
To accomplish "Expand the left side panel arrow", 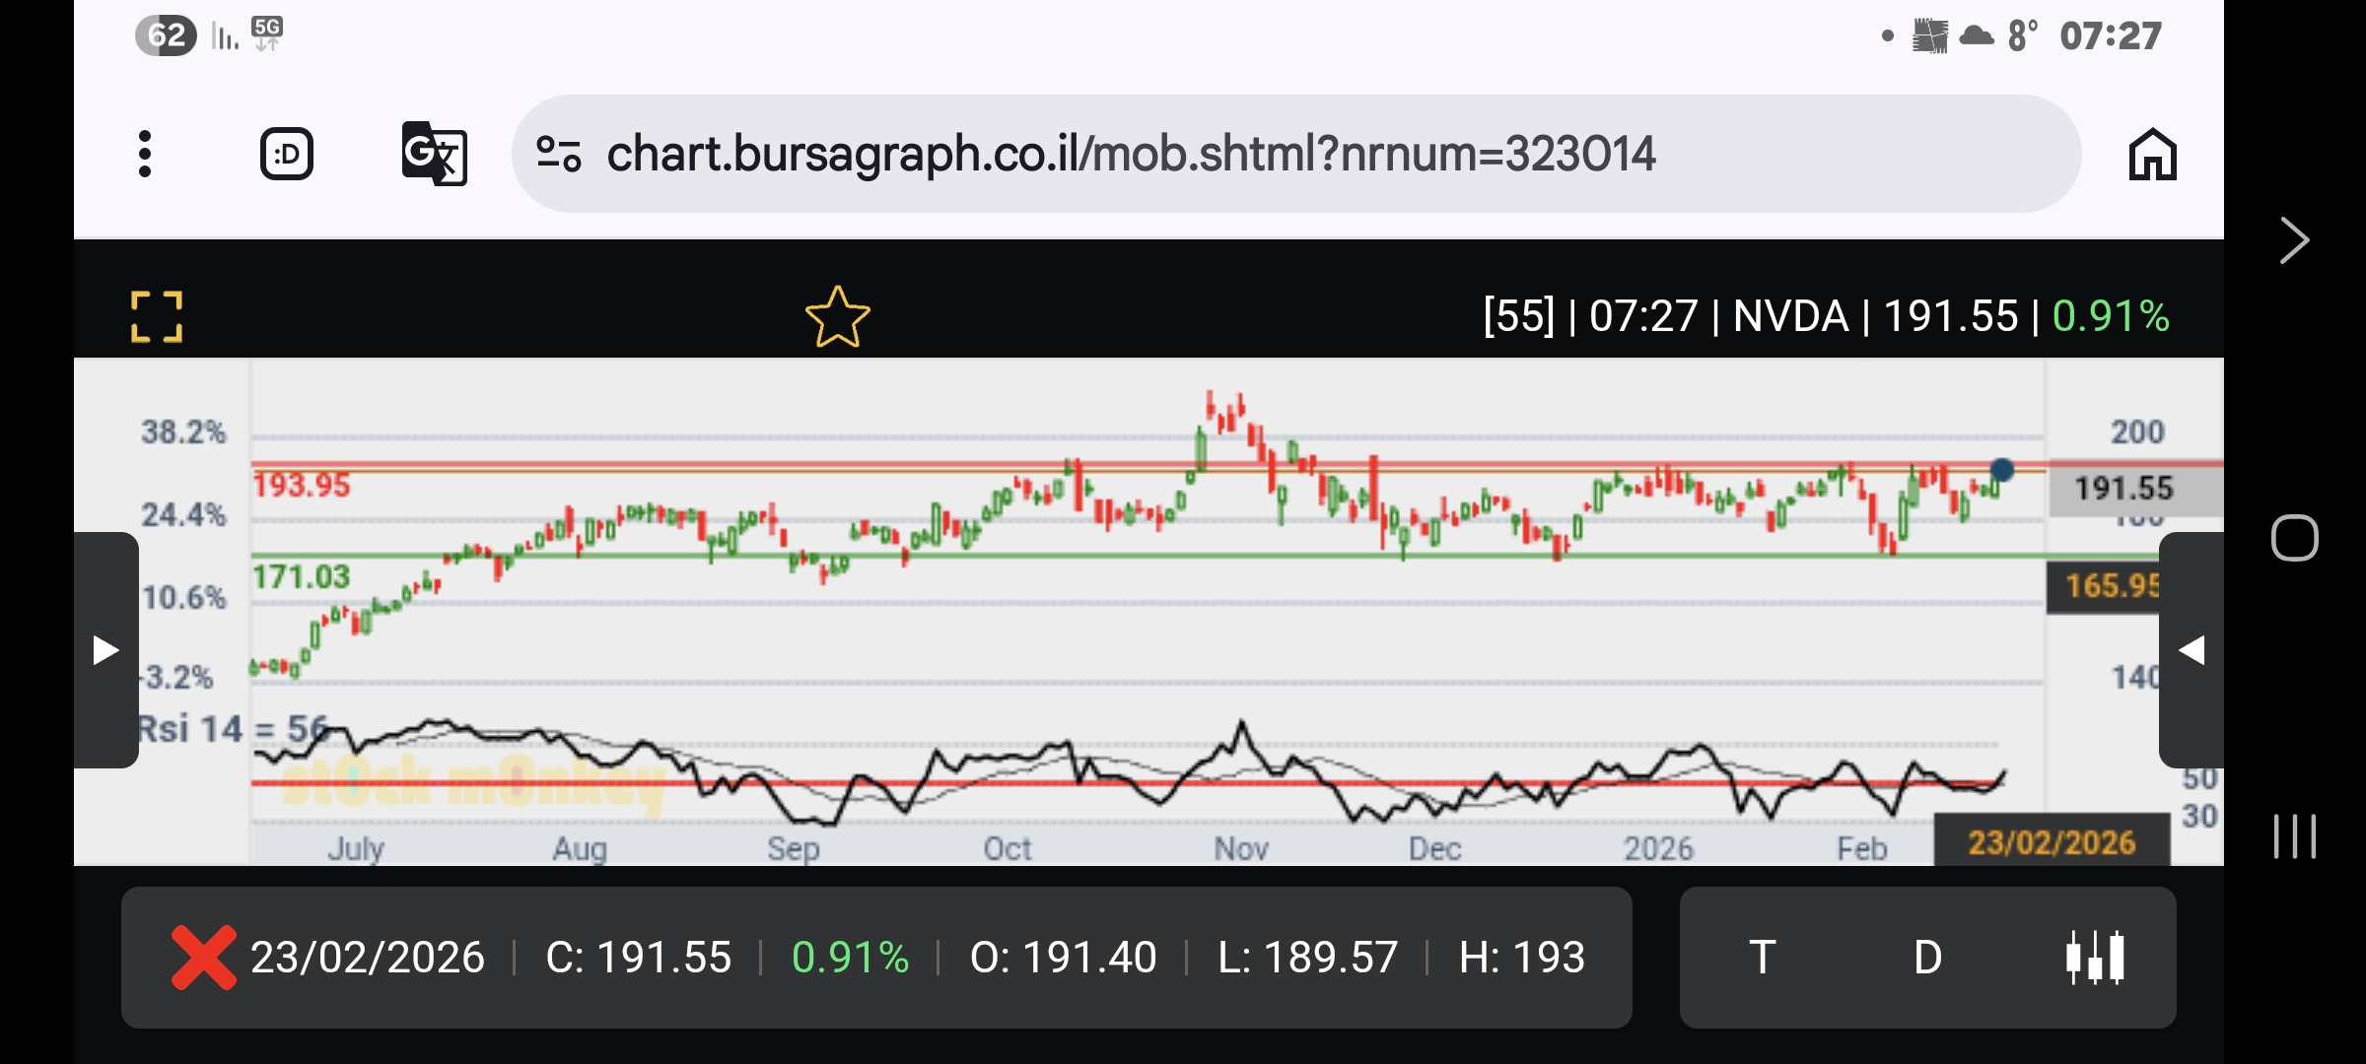I will pyautogui.click(x=105, y=650).
